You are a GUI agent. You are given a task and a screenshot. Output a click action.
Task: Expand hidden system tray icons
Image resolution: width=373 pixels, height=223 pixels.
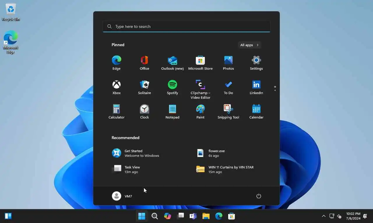[323, 216]
